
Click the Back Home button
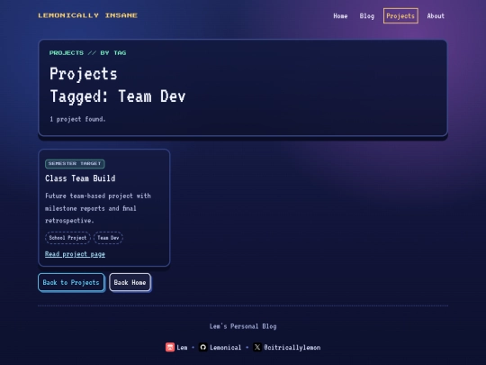130,282
